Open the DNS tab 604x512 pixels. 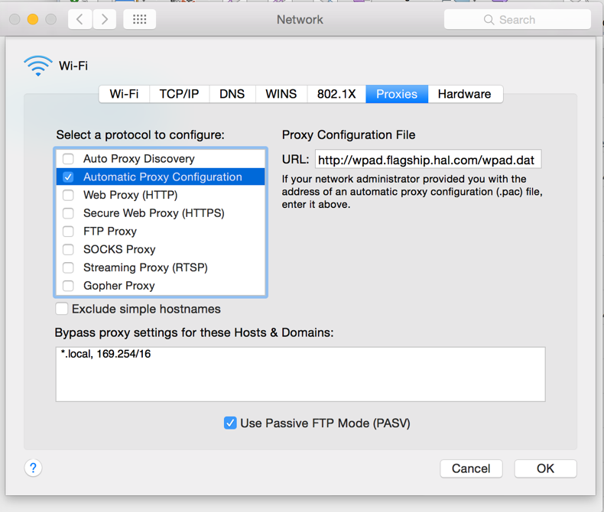pyautogui.click(x=232, y=94)
